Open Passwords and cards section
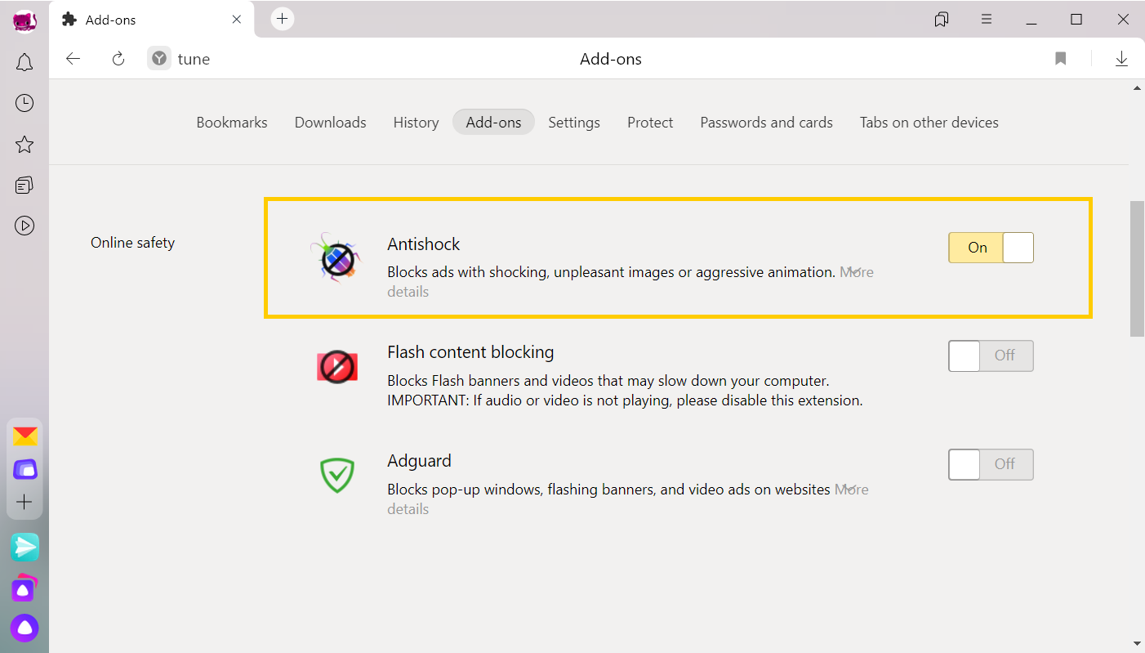This screenshot has height=653, width=1145. pos(766,123)
